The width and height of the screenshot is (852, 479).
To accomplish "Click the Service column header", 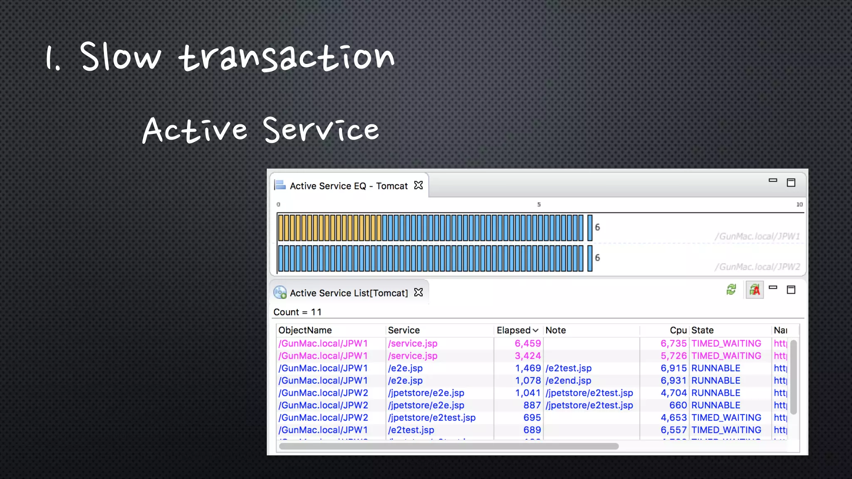I will 404,330.
